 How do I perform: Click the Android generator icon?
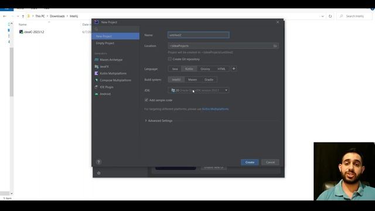click(96, 94)
